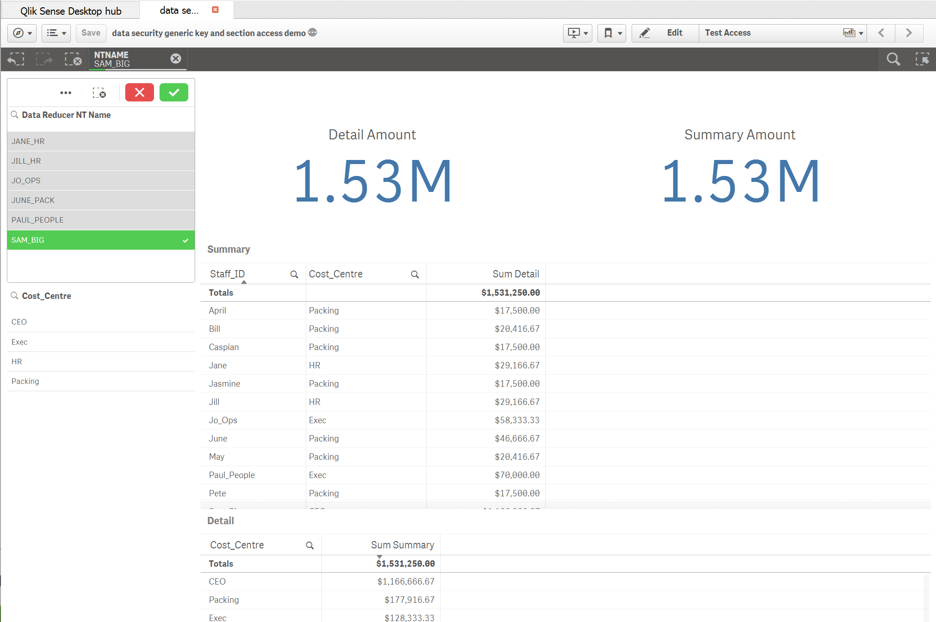Select Exec in Cost_Centre filter
Screen dimensions: 936x622
click(x=101, y=342)
